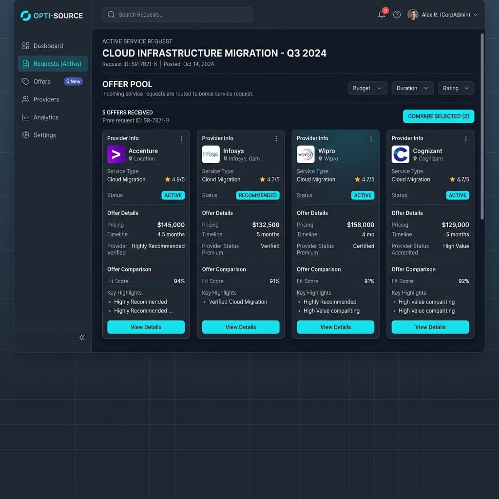
Task: Click the Wipro logo
Action: tap(306, 154)
